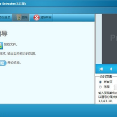Select the 所有页 radio button
Viewport: 117px width, 117px height.
[x=100, y=82]
